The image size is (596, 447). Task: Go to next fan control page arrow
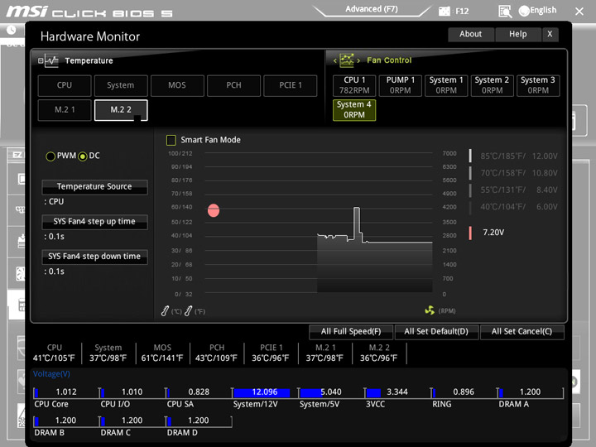[x=358, y=60]
